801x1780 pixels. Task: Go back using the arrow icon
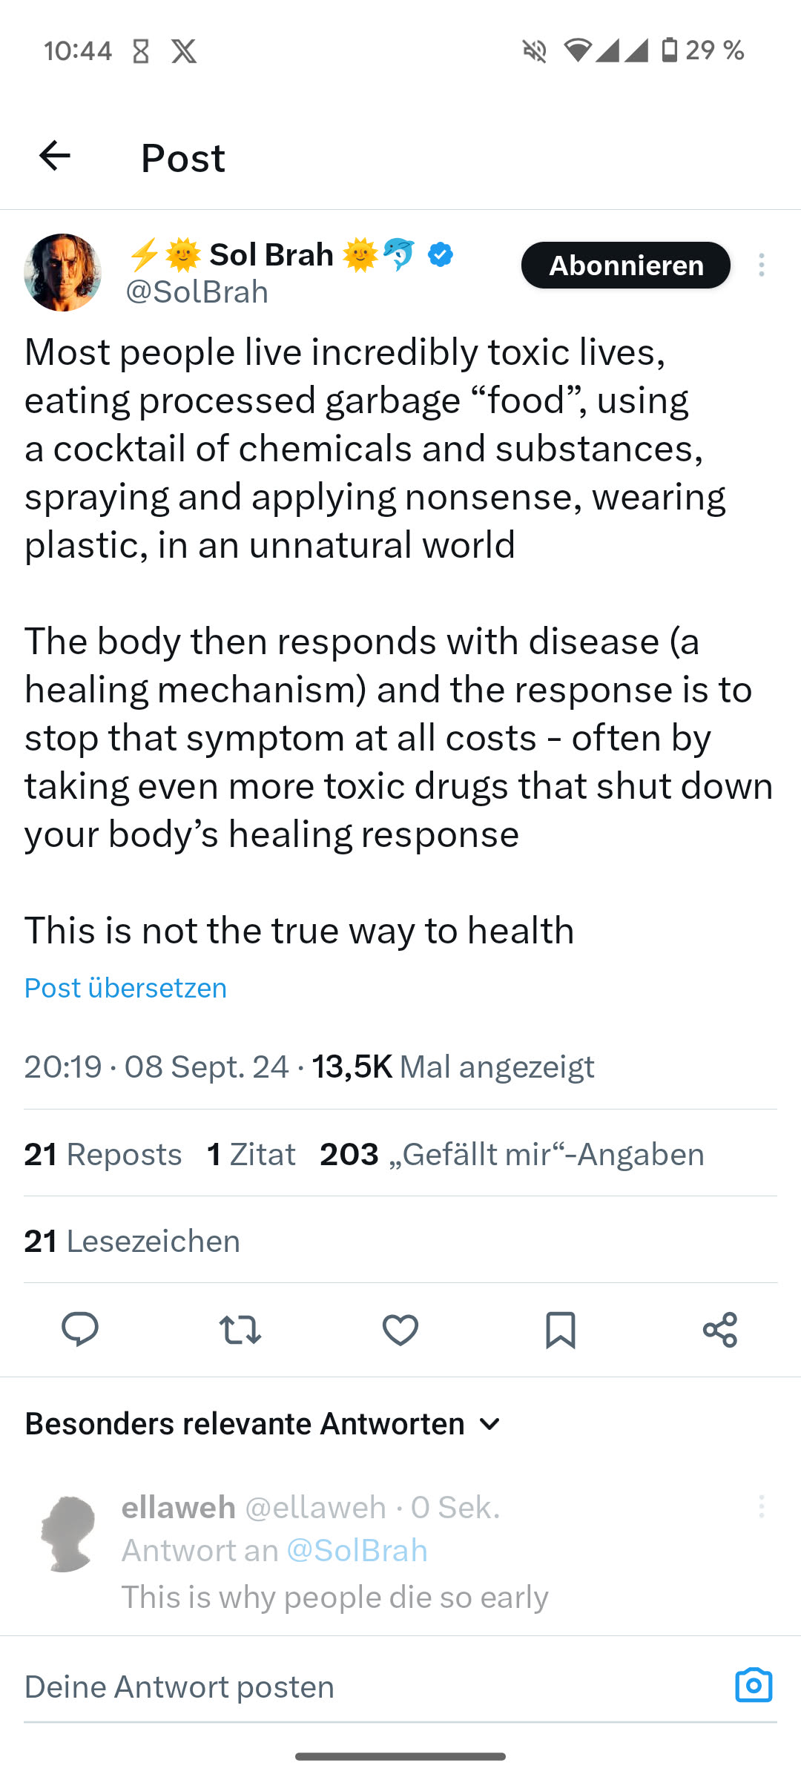[x=55, y=156]
